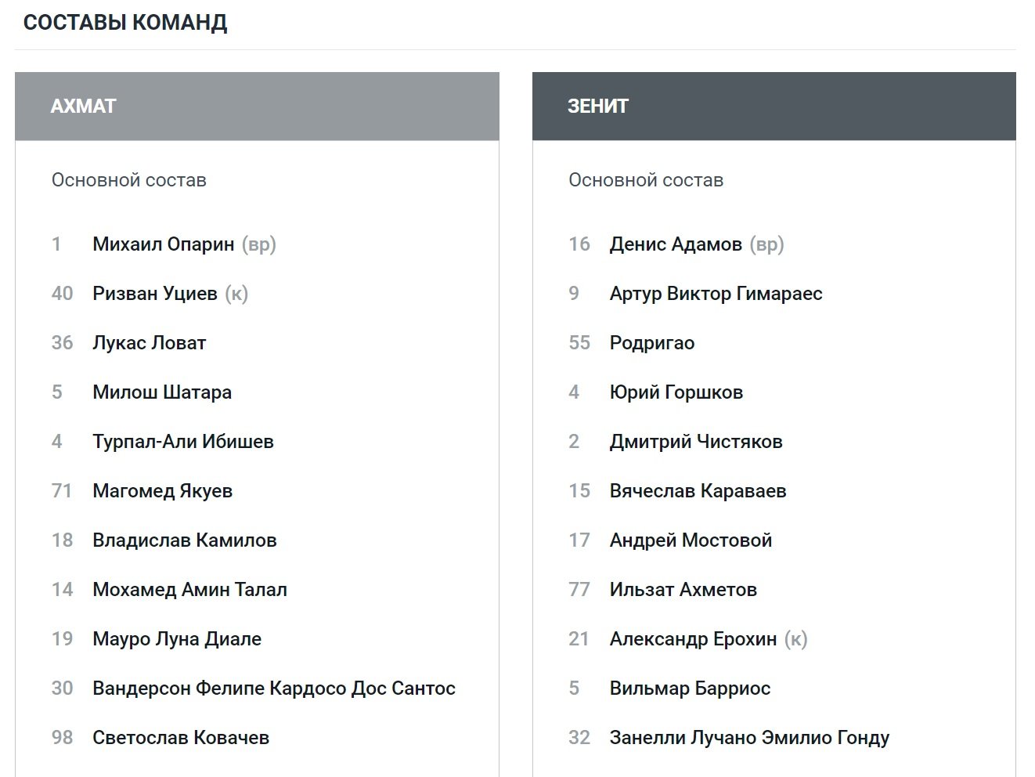Click the АХМАТ team header

coord(84,106)
